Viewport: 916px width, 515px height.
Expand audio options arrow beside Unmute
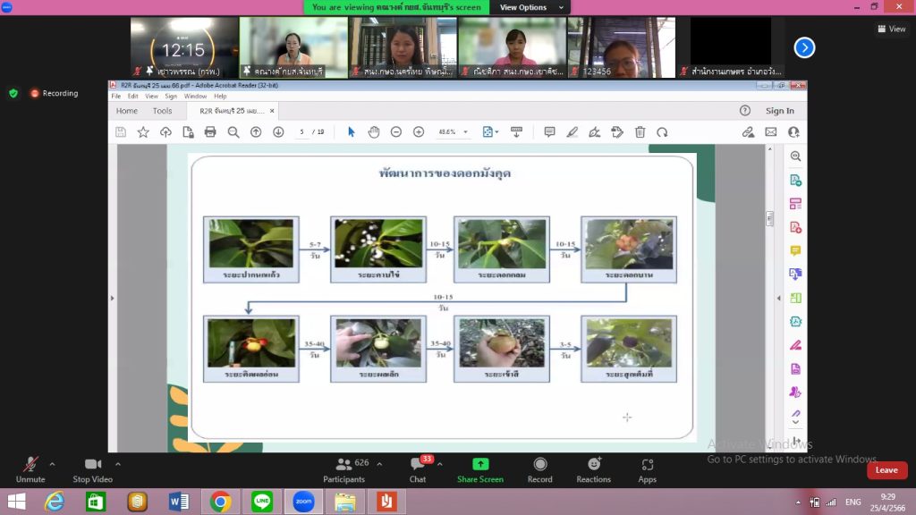(x=52, y=464)
